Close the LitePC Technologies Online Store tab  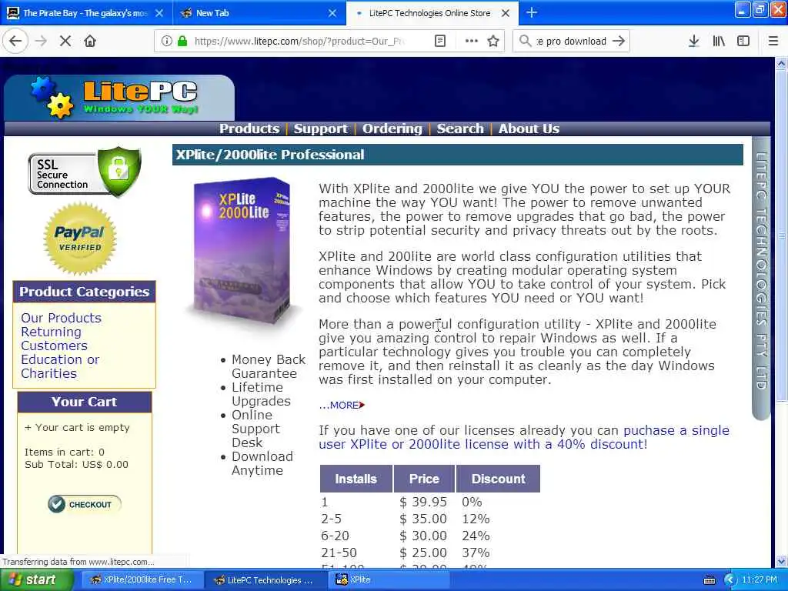pos(506,13)
